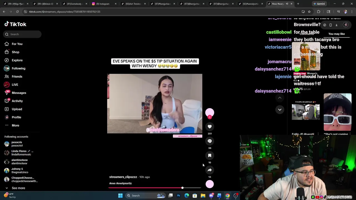Viewport: 356px width, 200px height.
Task: Open OBS Studio from the taskbar
Action: (236, 196)
